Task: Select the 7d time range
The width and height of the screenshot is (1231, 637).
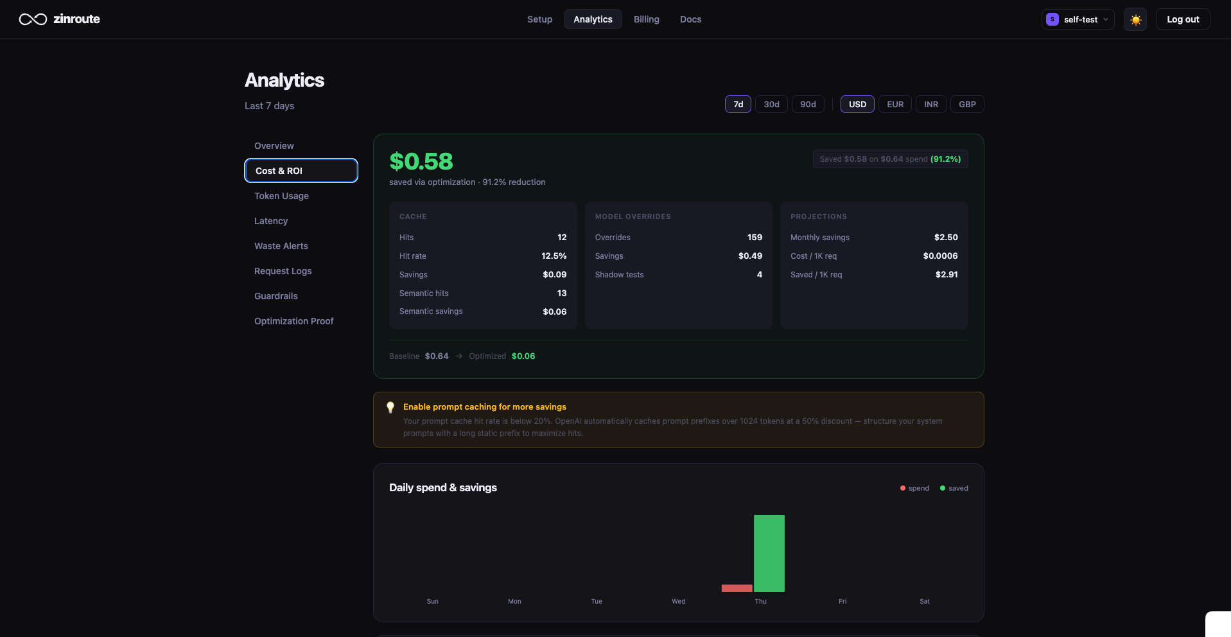Action: click(x=738, y=104)
